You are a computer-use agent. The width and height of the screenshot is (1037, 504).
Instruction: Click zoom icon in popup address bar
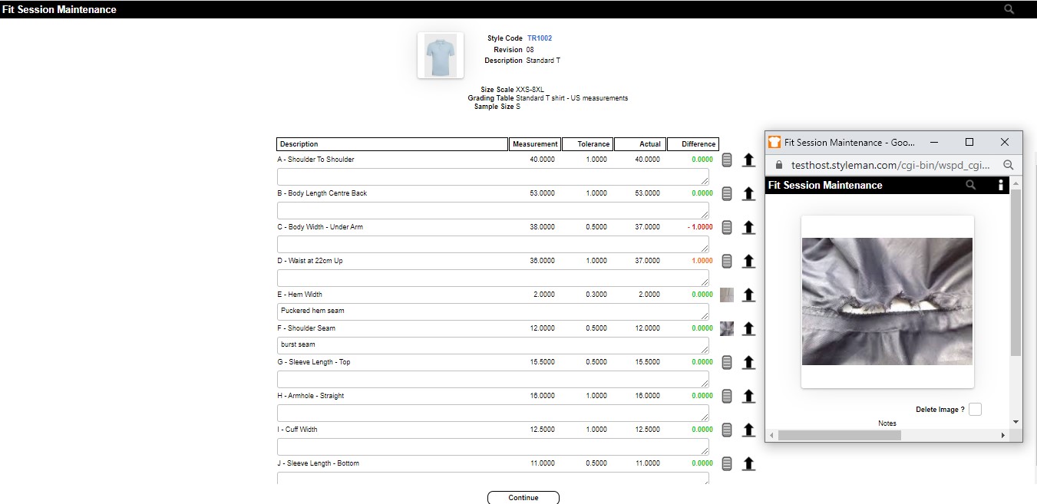tap(1009, 165)
